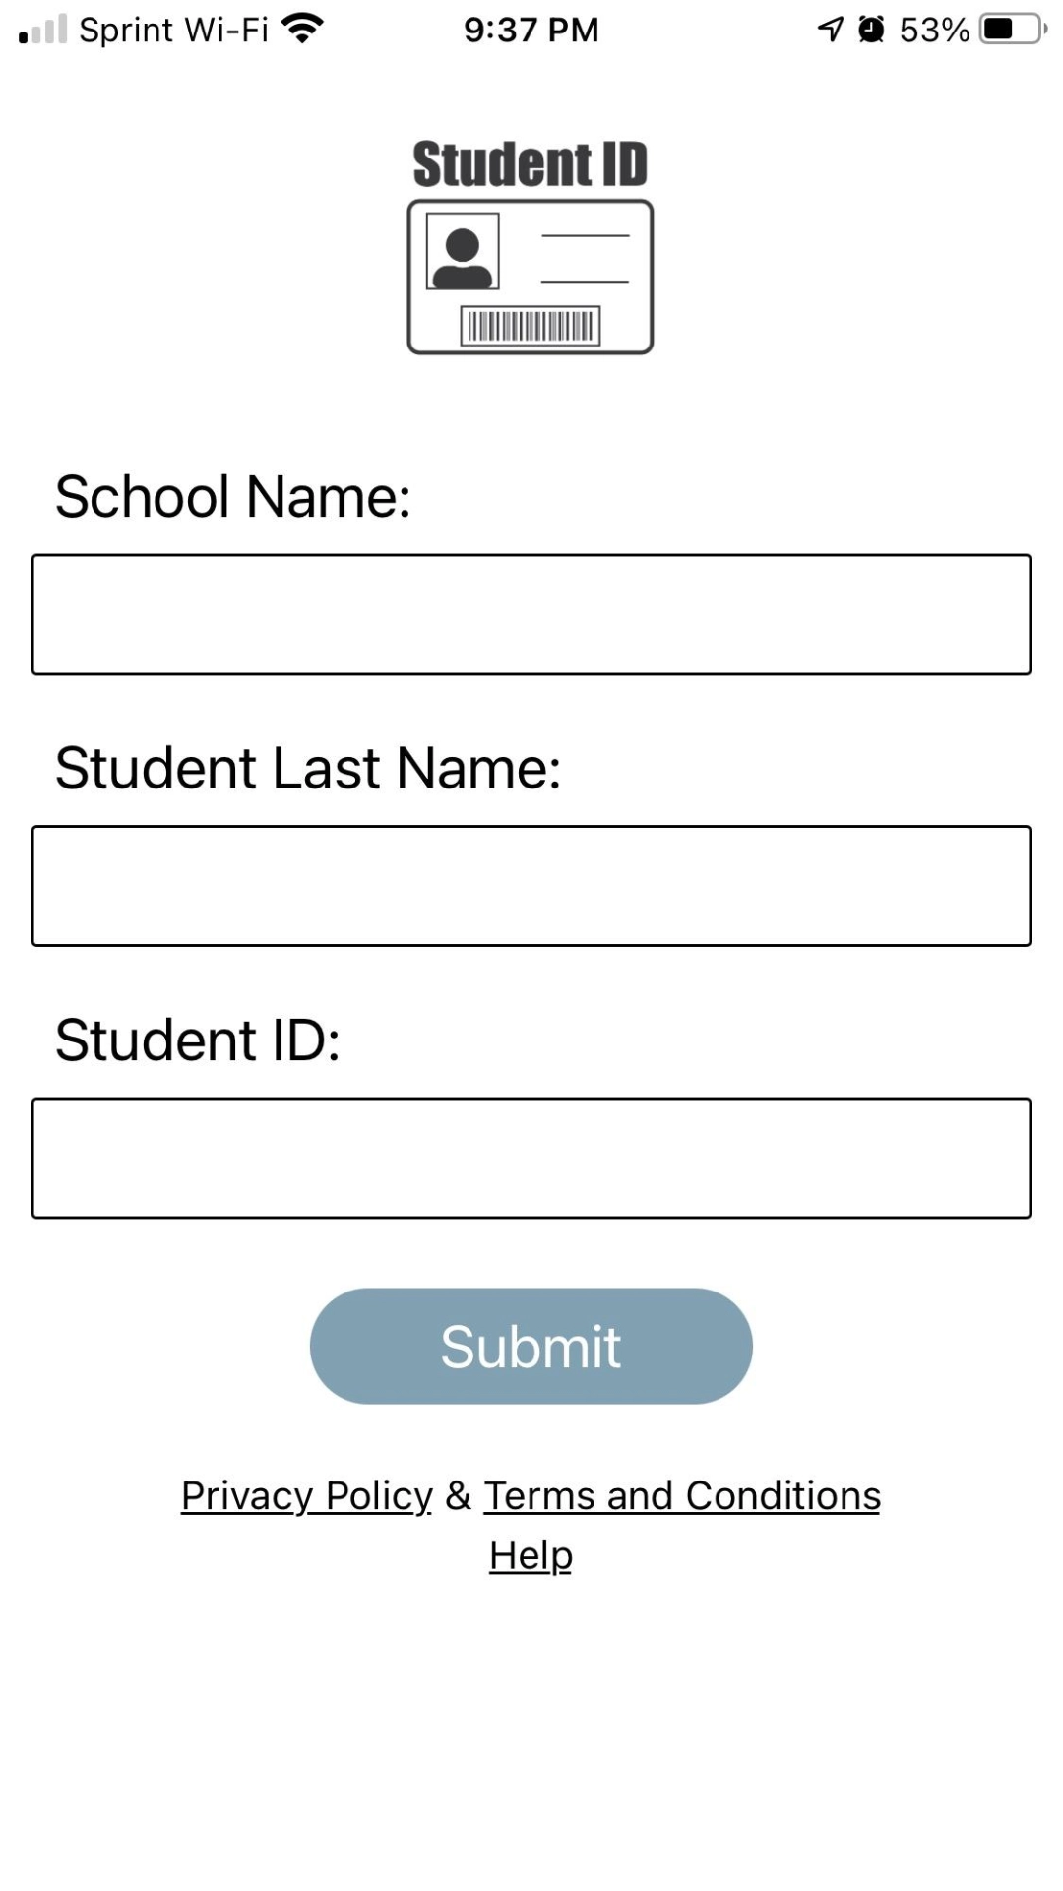Open the Privacy Policy link
Viewport: 1063px width, 1891px height.
click(306, 1495)
